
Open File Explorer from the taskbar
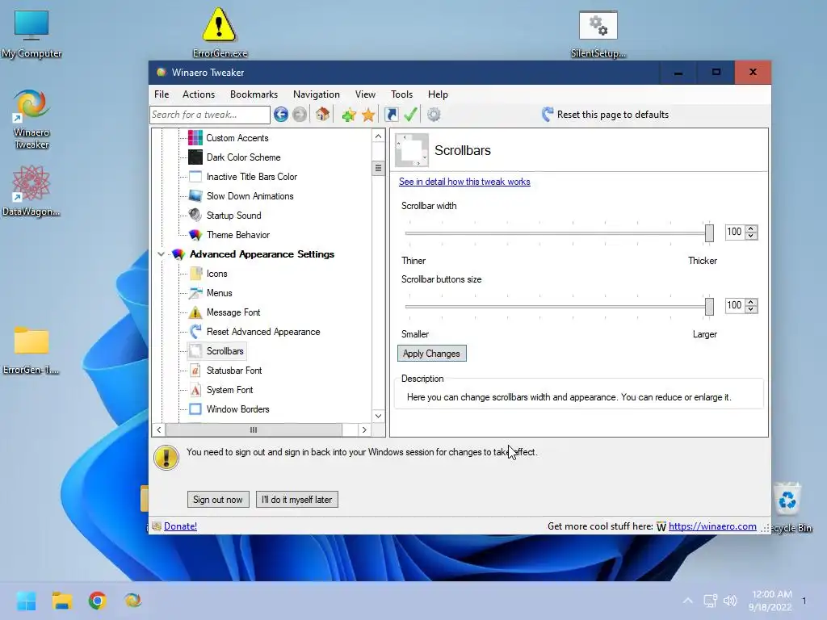click(x=61, y=601)
